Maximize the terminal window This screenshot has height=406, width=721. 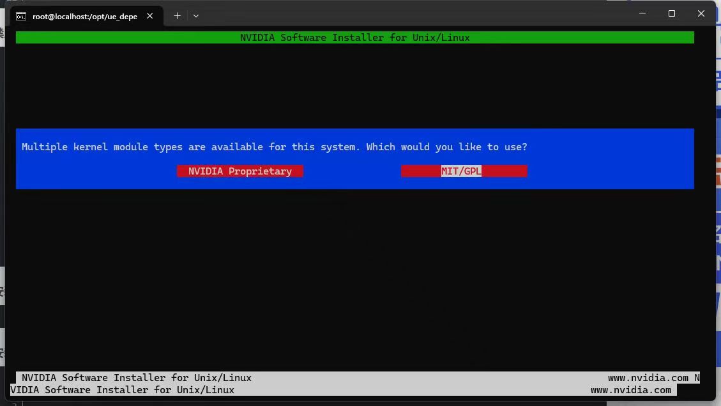pos(671,13)
